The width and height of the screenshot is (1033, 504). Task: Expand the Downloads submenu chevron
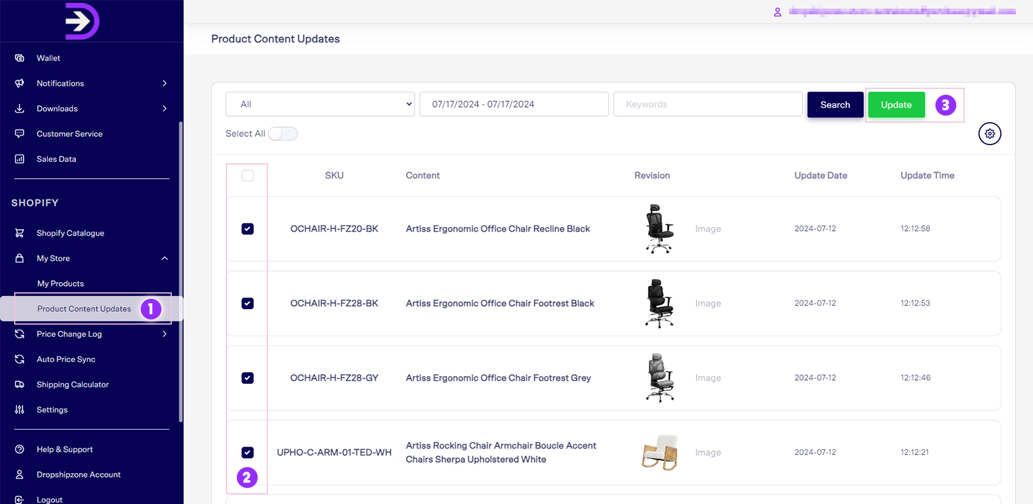point(165,108)
